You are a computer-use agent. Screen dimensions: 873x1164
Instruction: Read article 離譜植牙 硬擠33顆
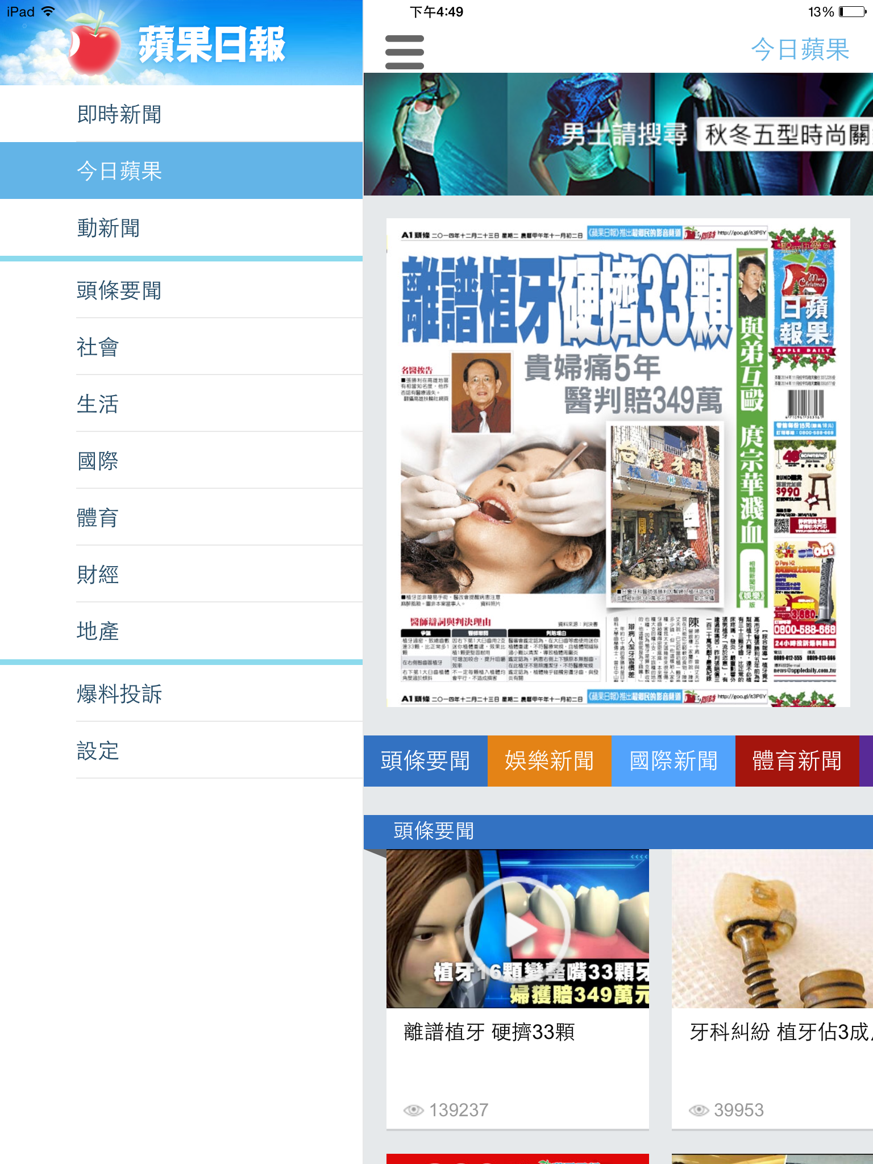coord(489,1032)
